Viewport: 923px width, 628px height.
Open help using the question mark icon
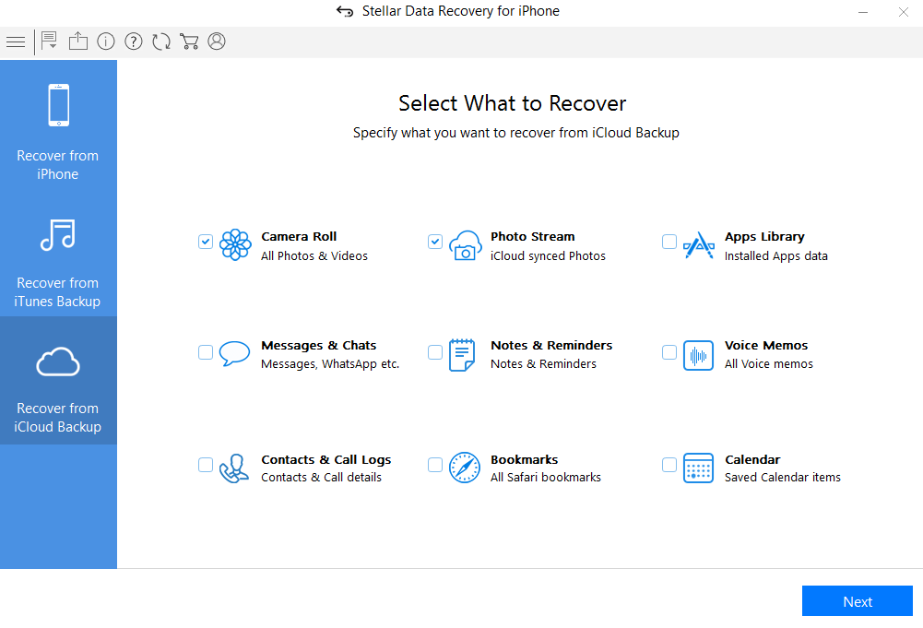click(x=133, y=41)
